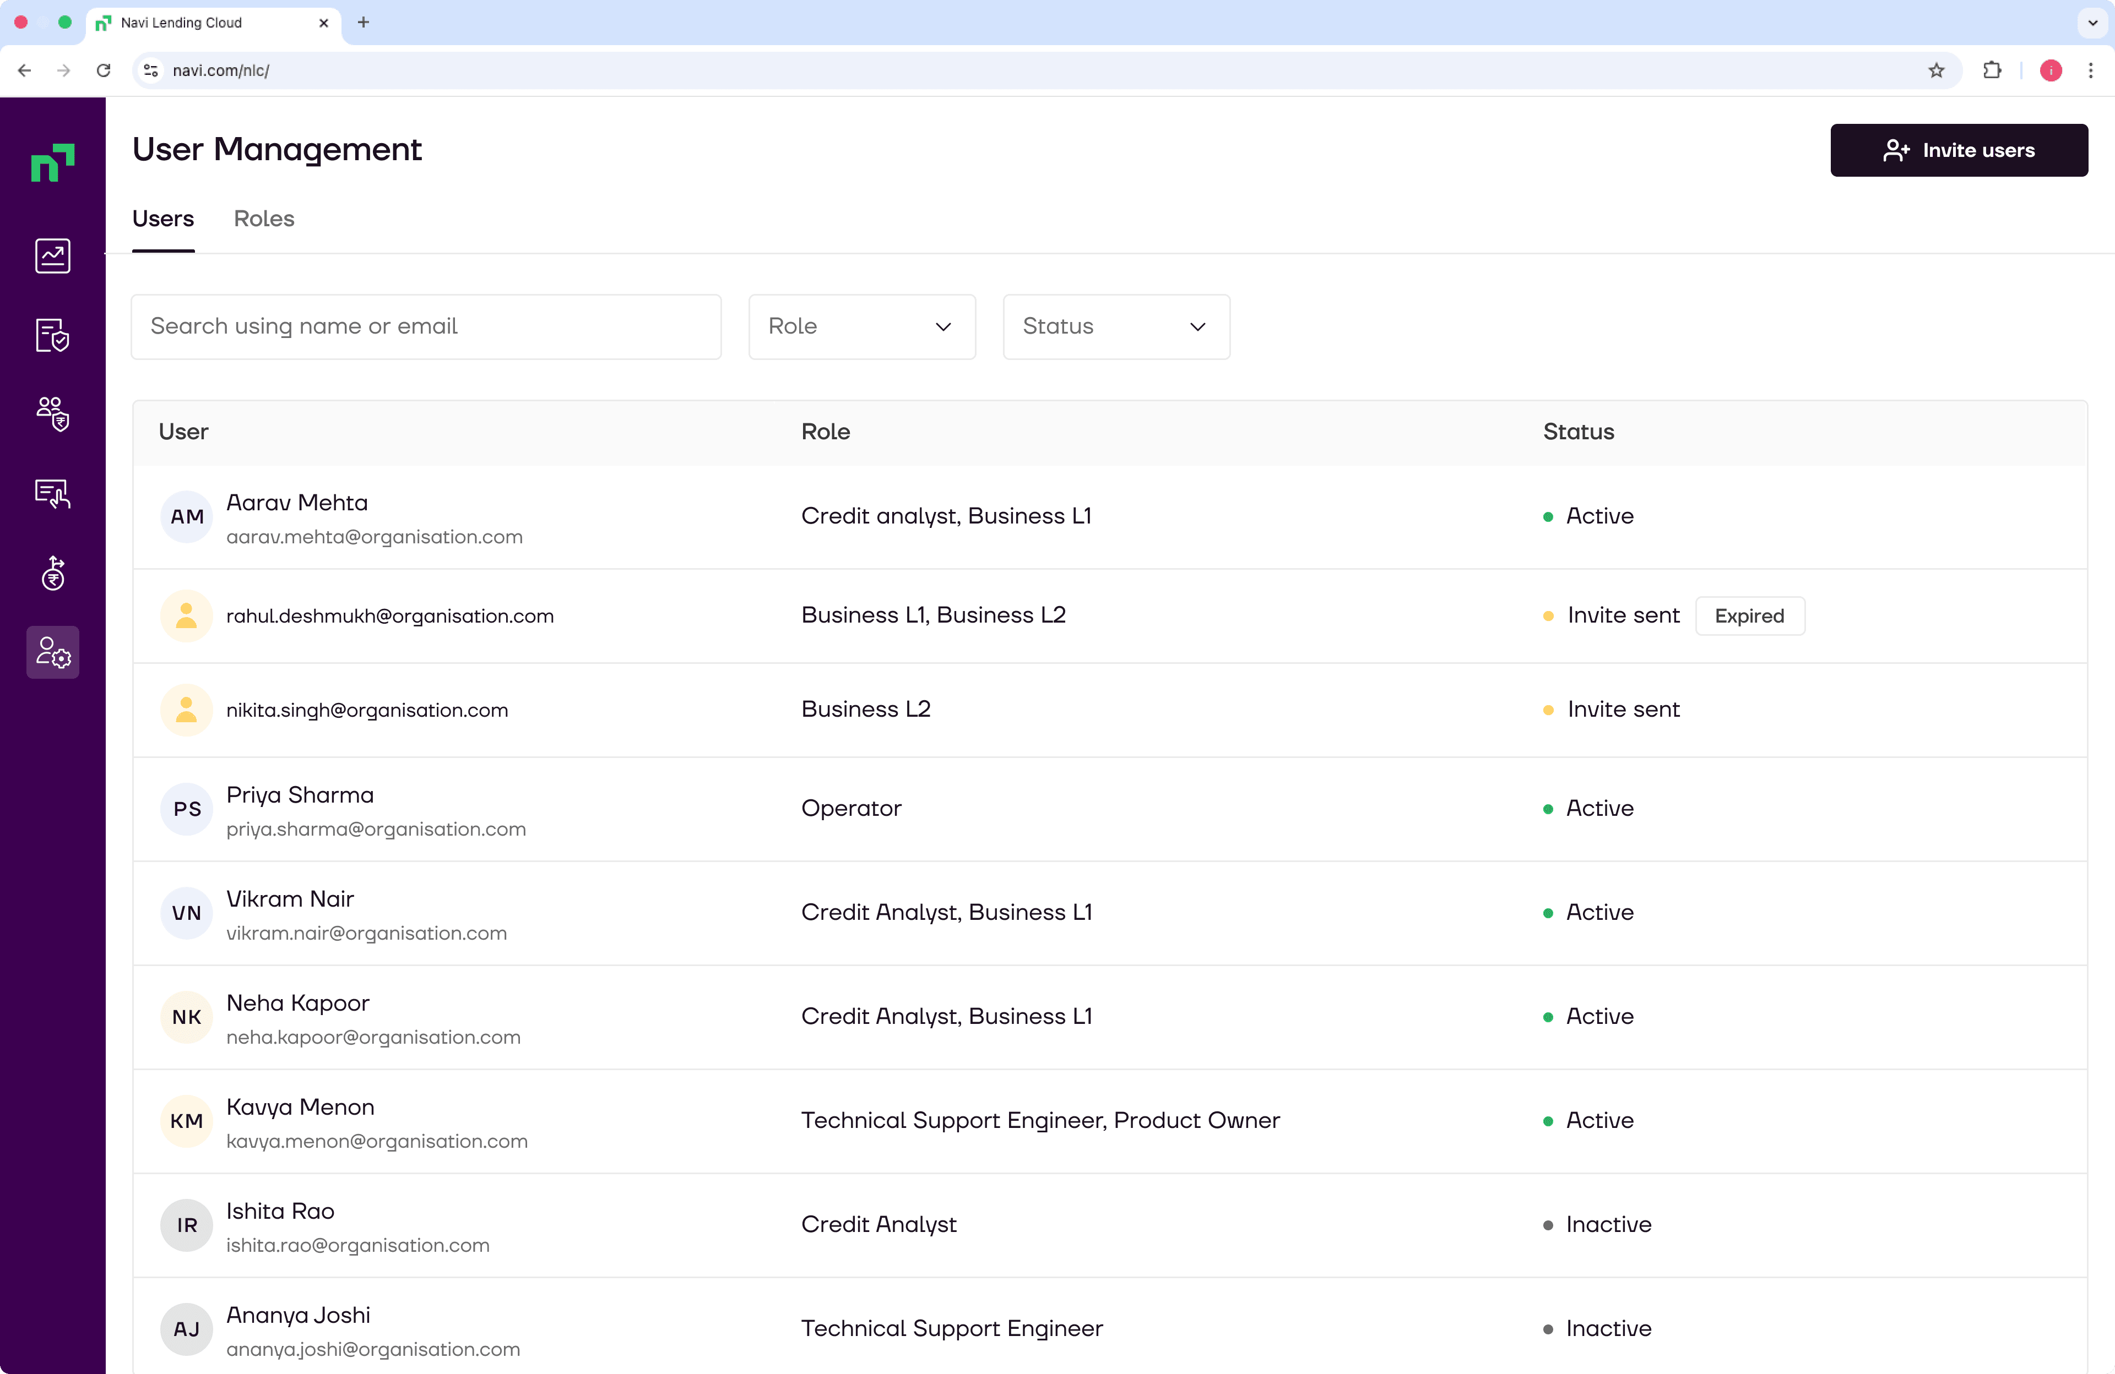Open the monitor with pointer sidebar icon
The height and width of the screenshot is (1374, 2115).
pos(52,493)
